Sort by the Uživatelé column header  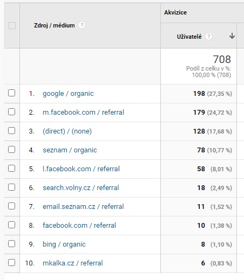click(189, 37)
